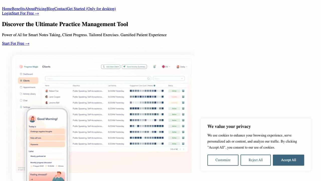Accept All cookies in privacy banner
The width and height of the screenshot is (321, 181).
point(288,160)
